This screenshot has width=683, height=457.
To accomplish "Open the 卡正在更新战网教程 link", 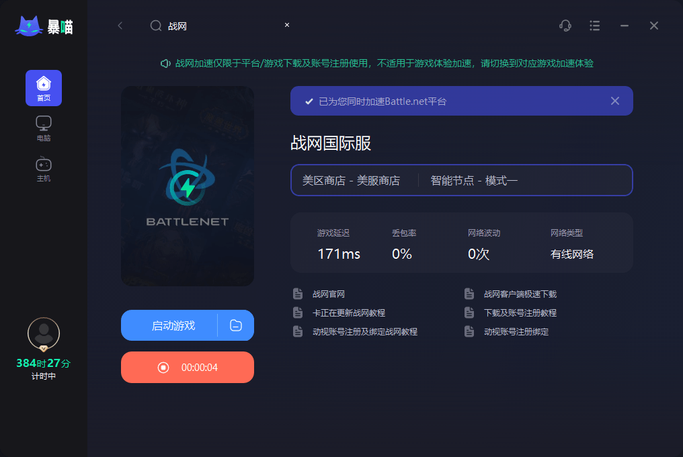I will (x=348, y=313).
